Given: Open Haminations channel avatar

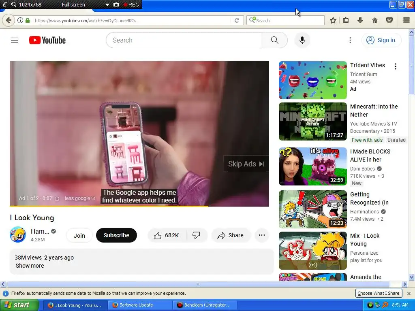Looking at the screenshot, I should click(x=18, y=234).
